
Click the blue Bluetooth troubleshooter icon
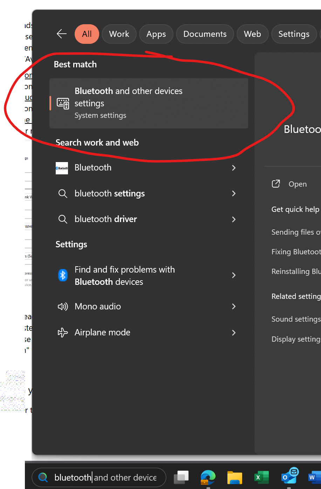[63, 275]
